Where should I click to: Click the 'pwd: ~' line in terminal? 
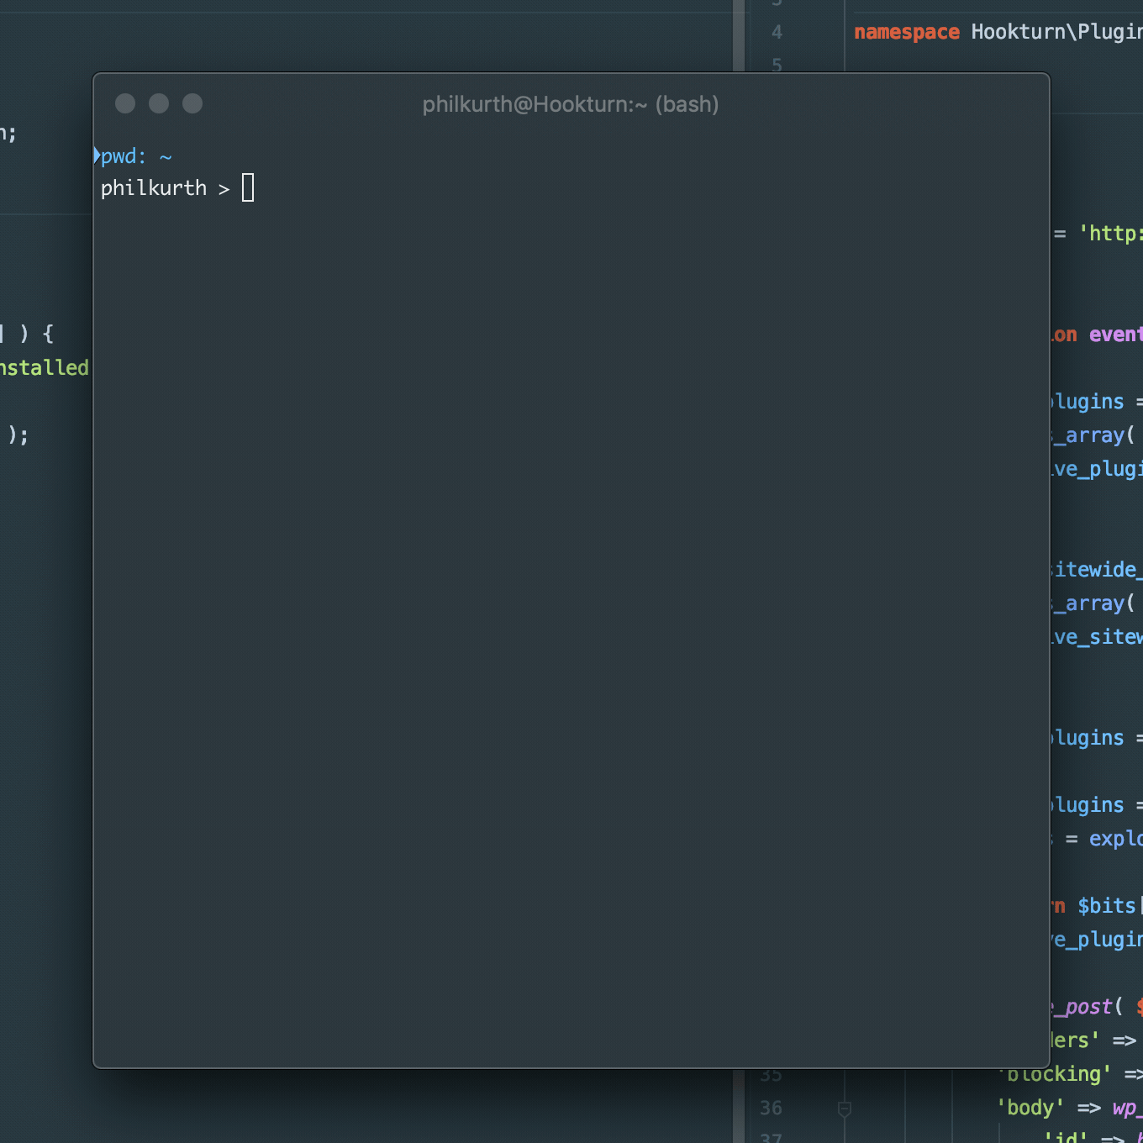click(136, 157)
